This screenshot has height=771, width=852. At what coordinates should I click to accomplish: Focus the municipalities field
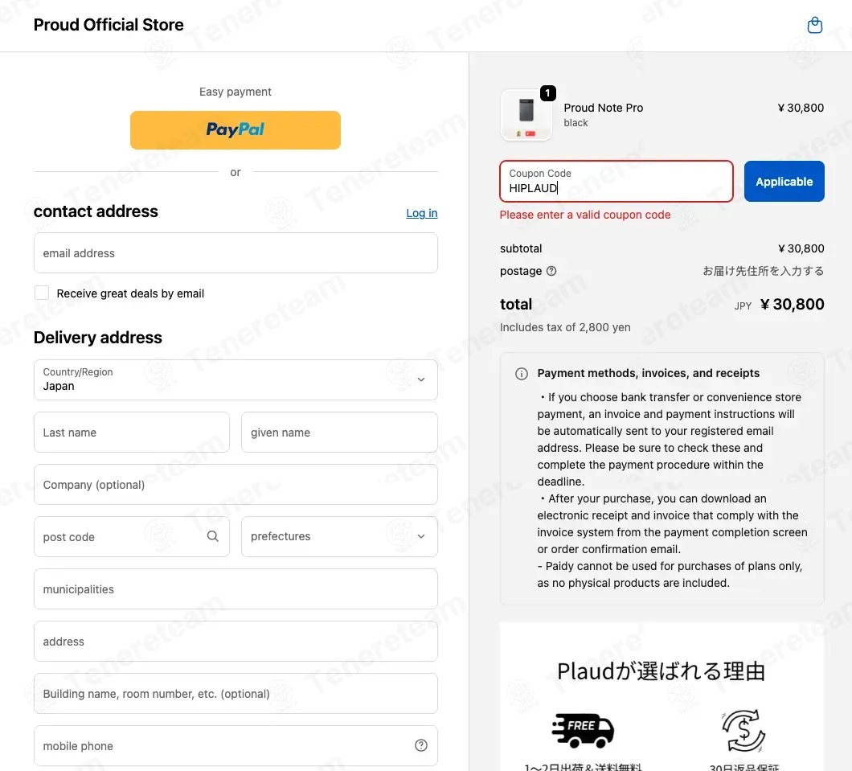[x=236, y=589]
